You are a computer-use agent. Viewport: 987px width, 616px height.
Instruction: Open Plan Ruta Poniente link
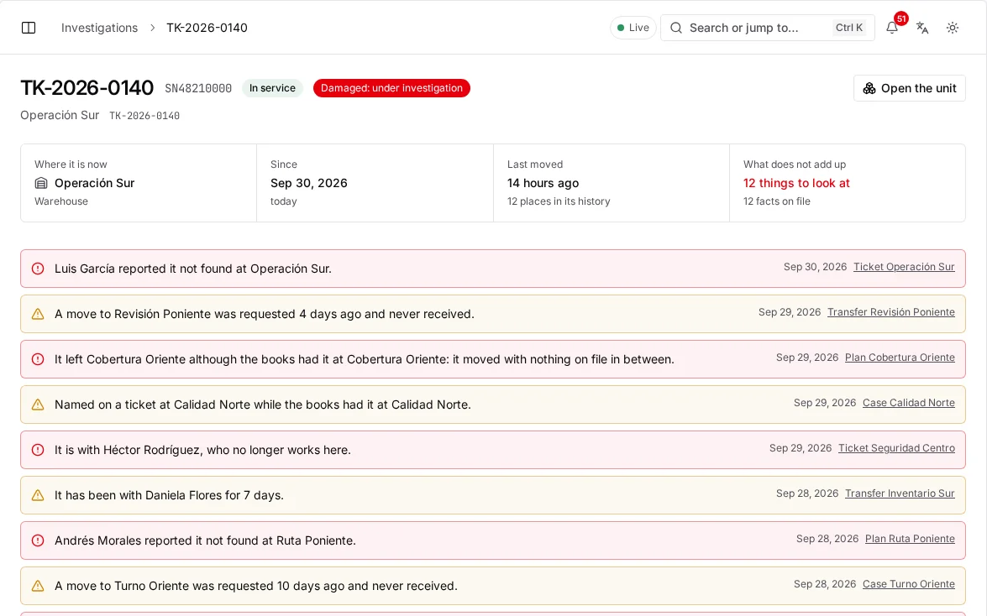pos(910,539)
